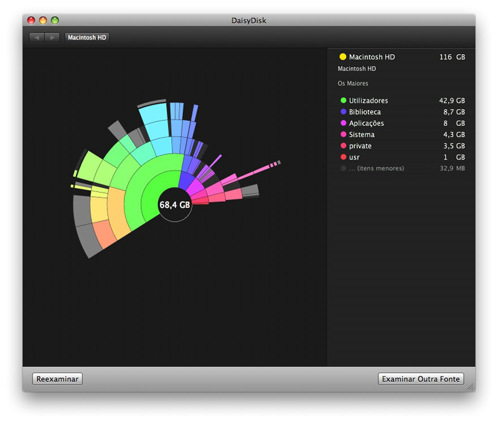This screenshot has width=498, height=423.
Task: Click Examinar Outra Fonte button
Action: (421, 379)
